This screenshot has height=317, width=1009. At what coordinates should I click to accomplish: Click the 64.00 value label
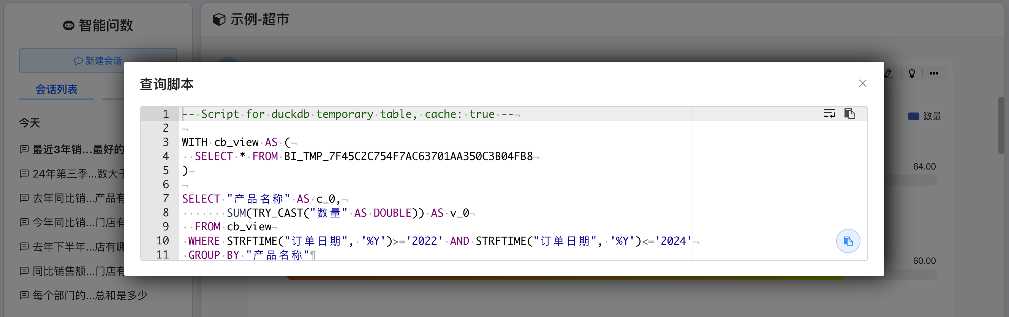point(924,166)
